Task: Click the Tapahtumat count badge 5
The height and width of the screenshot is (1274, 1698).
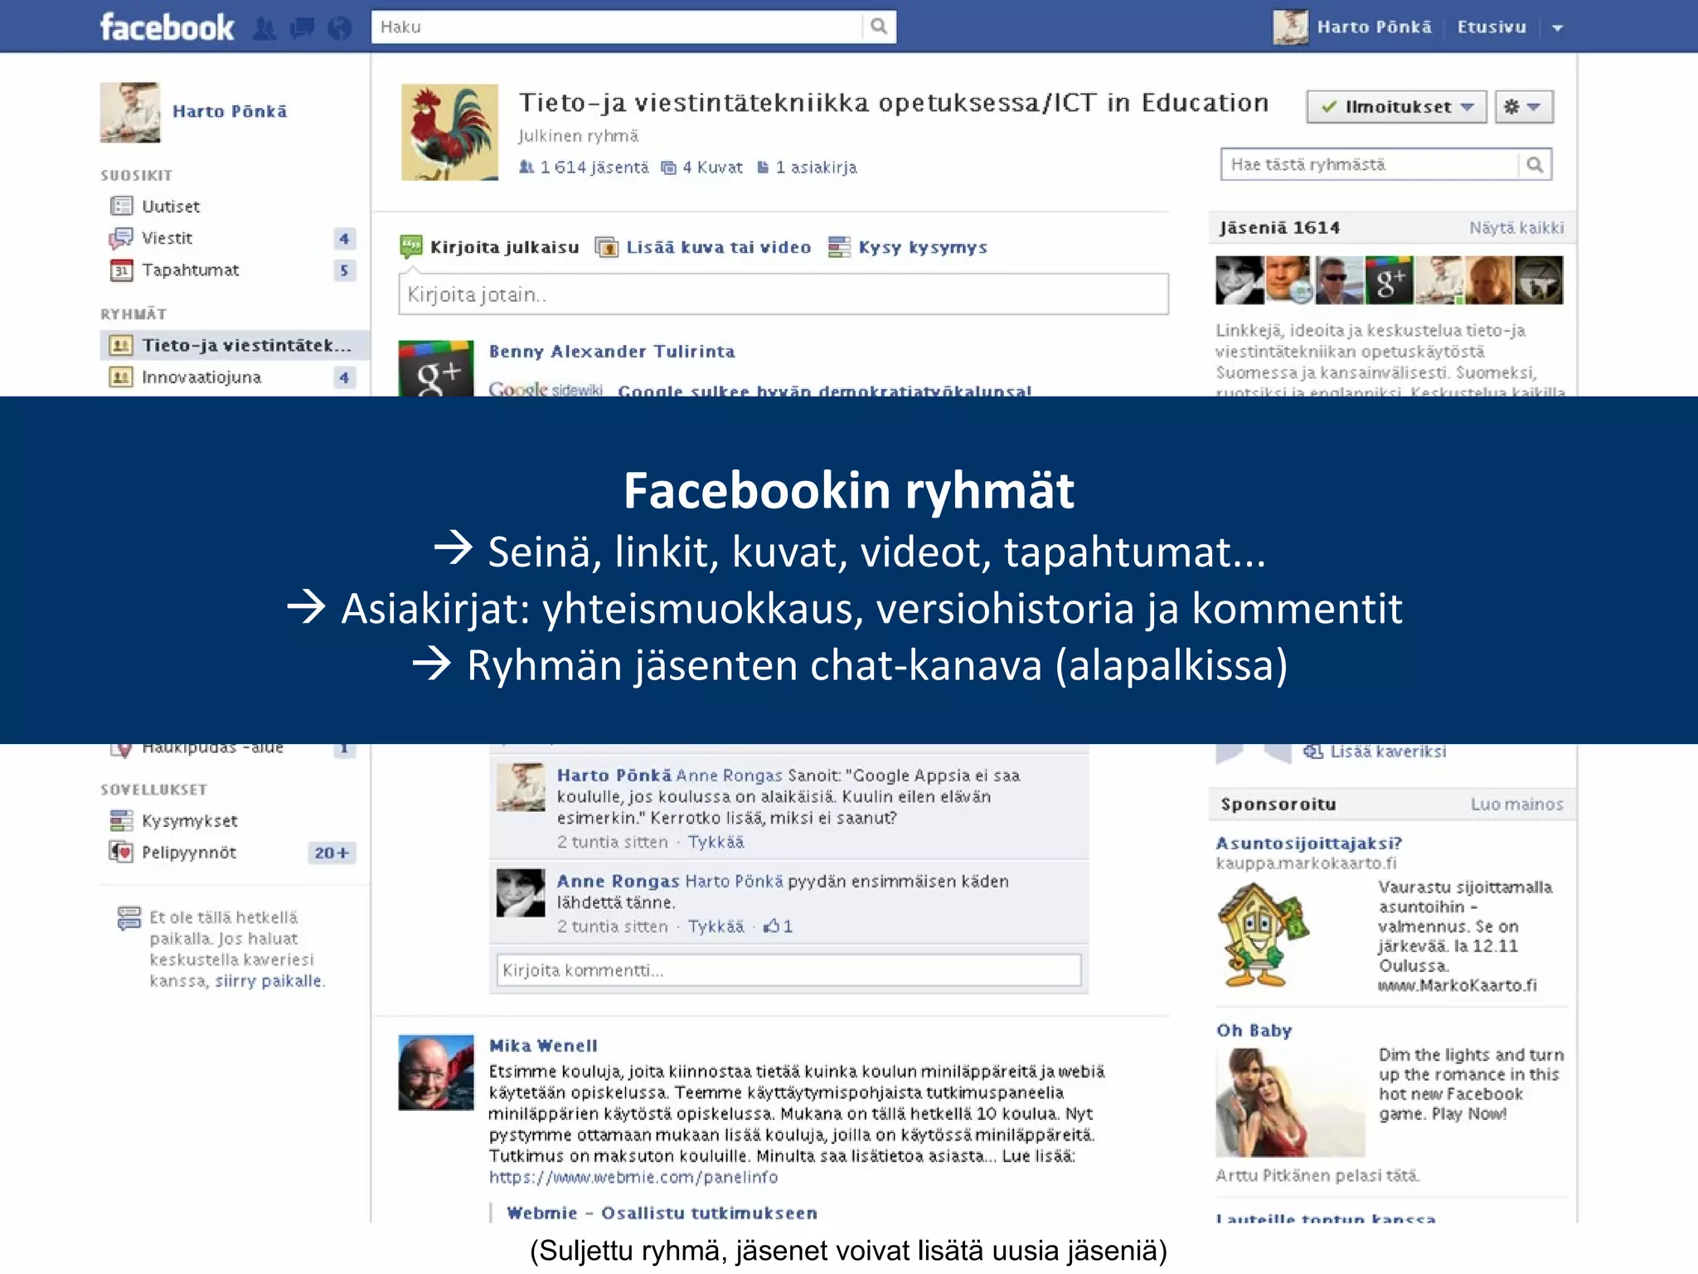Action: pos(344,270)
